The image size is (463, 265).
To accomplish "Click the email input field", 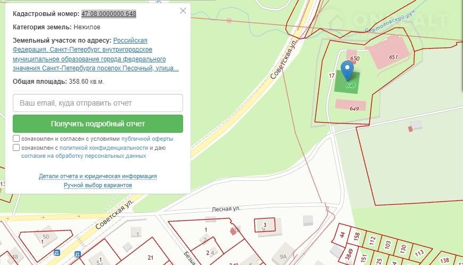I will [98, 103].
